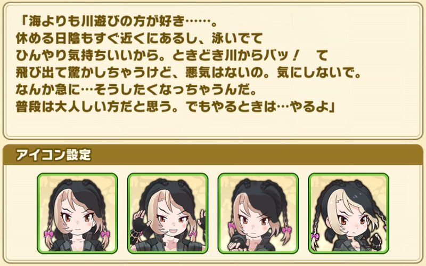426x266 pixels.
Task: Click the last line starting 普段は大人しい方だと思う
Action: (x=176, y=108)
